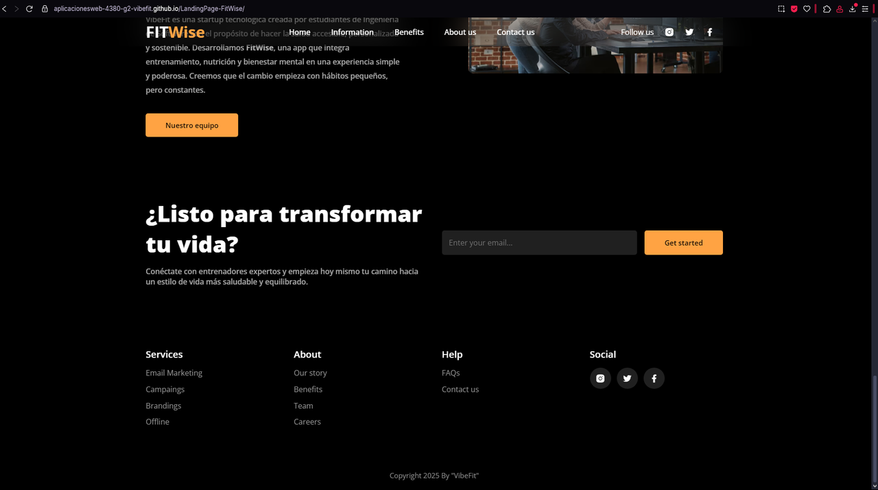
Task: Click the About footer heading
Action: coord(307,355)
